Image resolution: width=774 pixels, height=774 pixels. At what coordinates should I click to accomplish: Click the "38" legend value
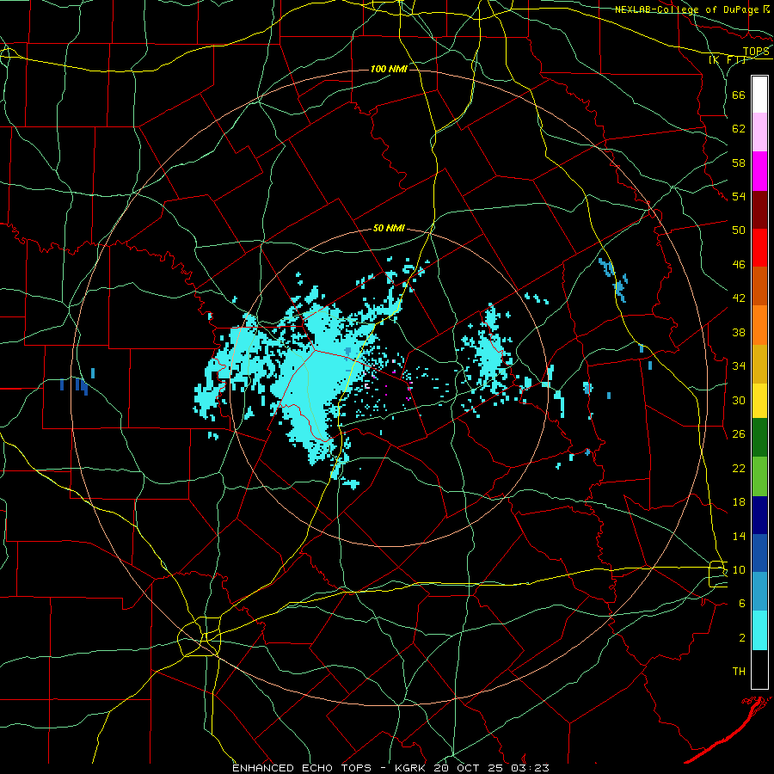click(739, 332)
